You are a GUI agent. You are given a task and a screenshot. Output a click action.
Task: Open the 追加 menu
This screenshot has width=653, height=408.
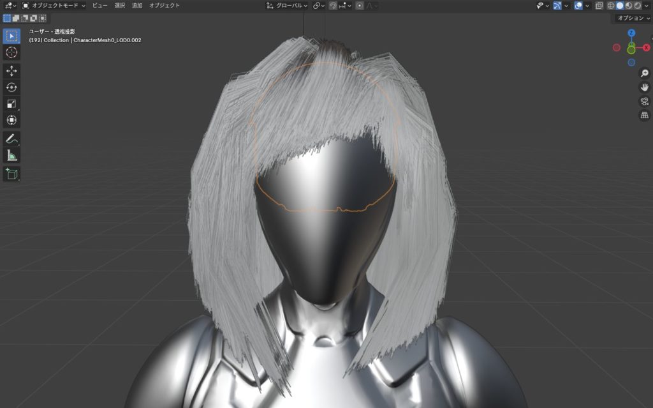point(136,6)
